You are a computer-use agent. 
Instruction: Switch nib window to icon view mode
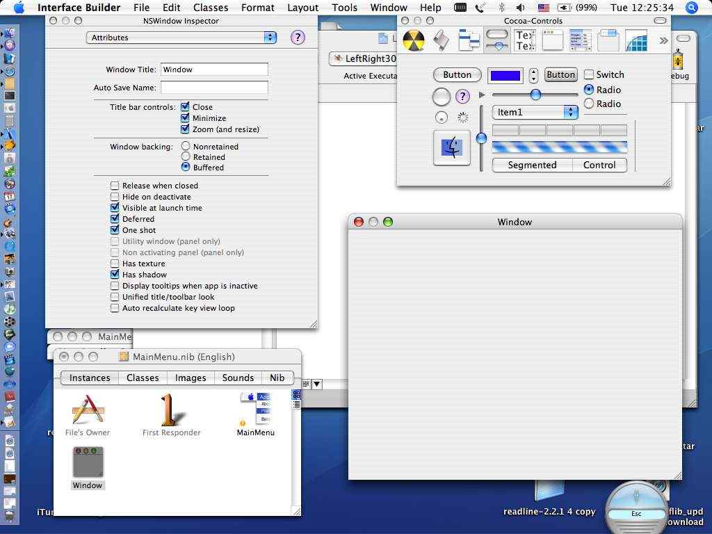296,394
